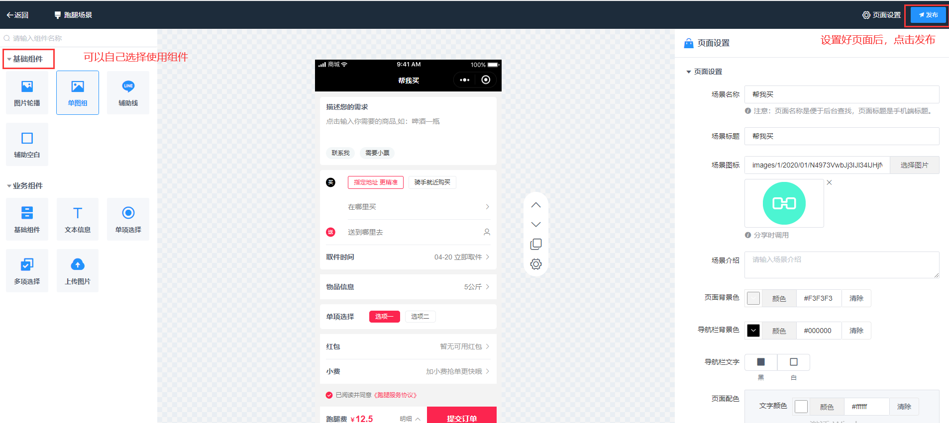Choose 选项二 in the single choice row

click(x=420, y=317)
